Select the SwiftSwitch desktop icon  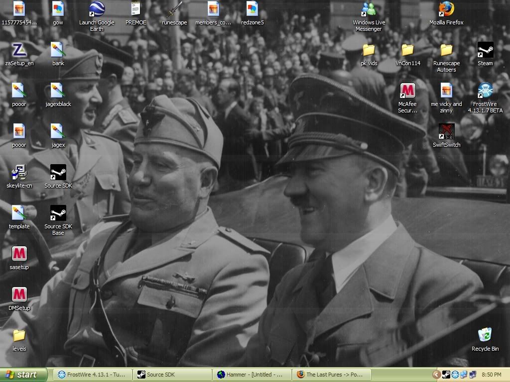pos(446,131)
